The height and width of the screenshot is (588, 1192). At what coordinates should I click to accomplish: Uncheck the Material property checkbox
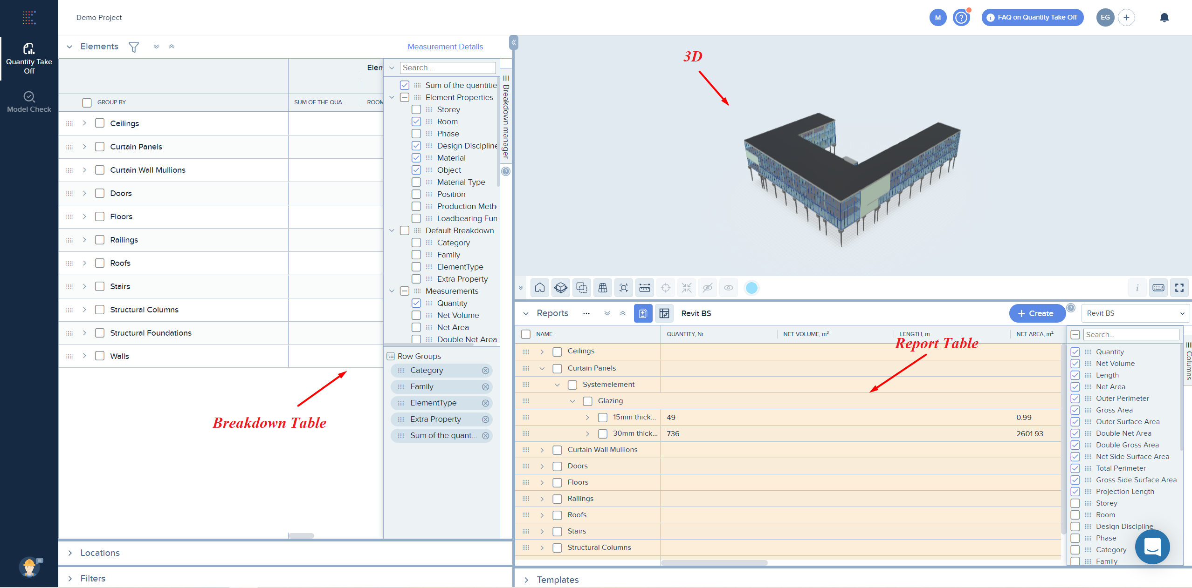(416, 158)
